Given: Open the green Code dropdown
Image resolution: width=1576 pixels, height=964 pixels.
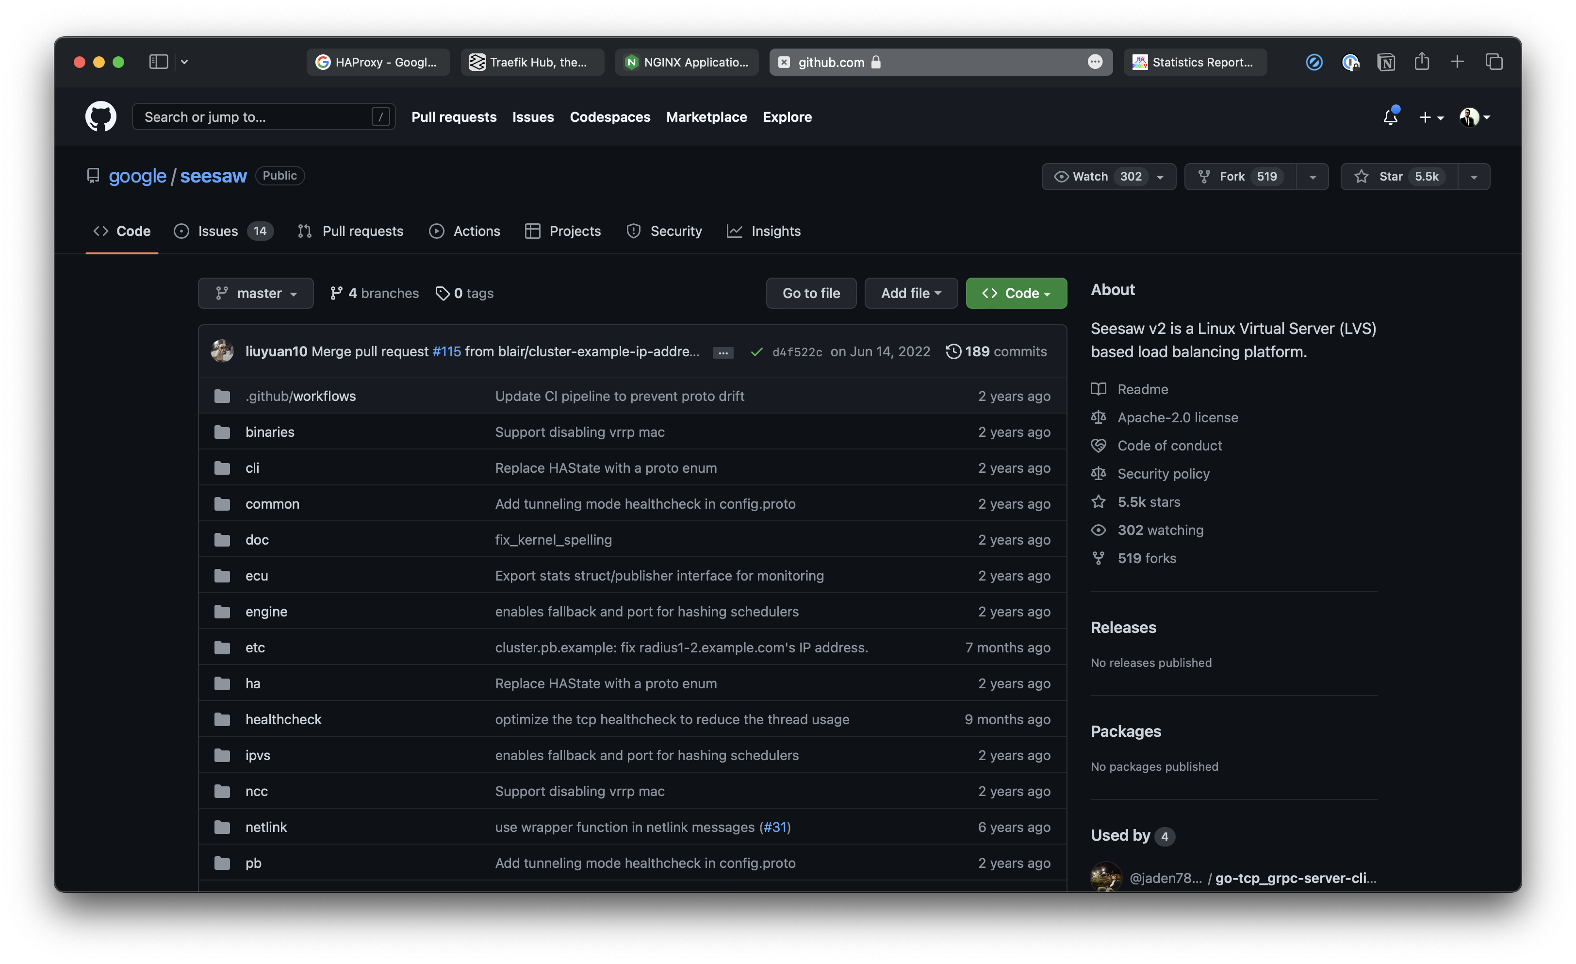Looking at the screenshot, I should 1016,293.
